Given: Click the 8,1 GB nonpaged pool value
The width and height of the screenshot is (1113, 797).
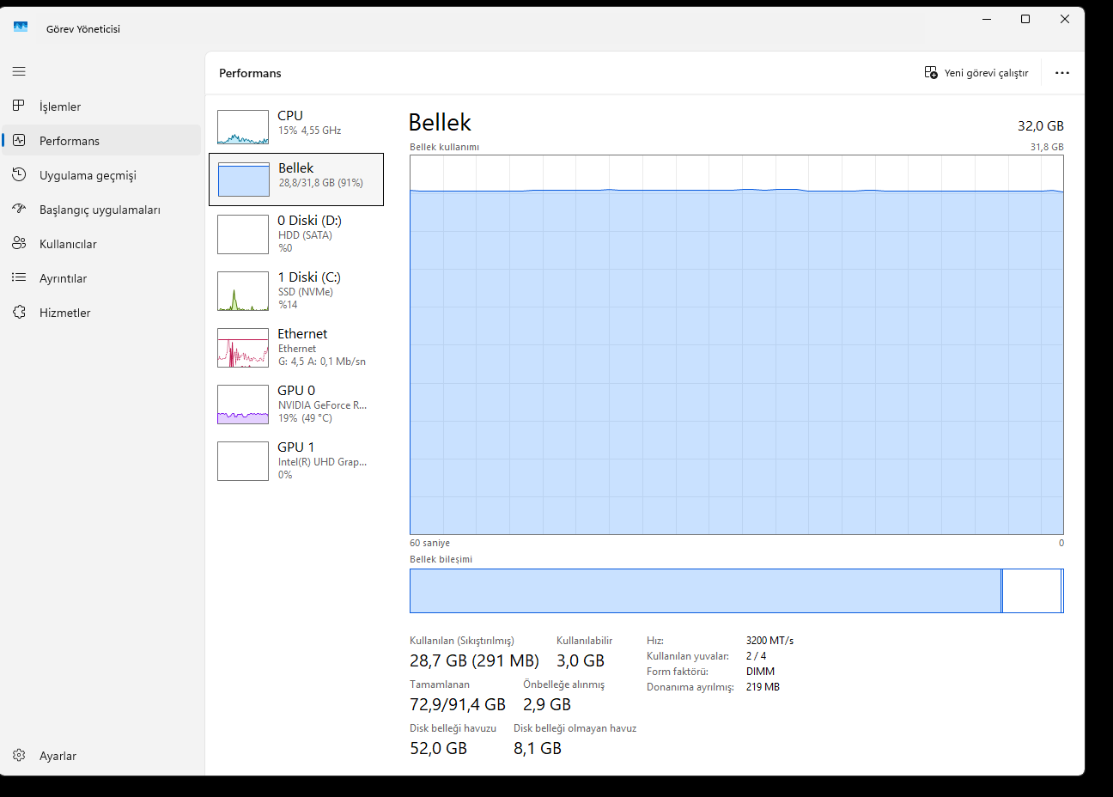Looking at the screenshot, I should (538, 748).
